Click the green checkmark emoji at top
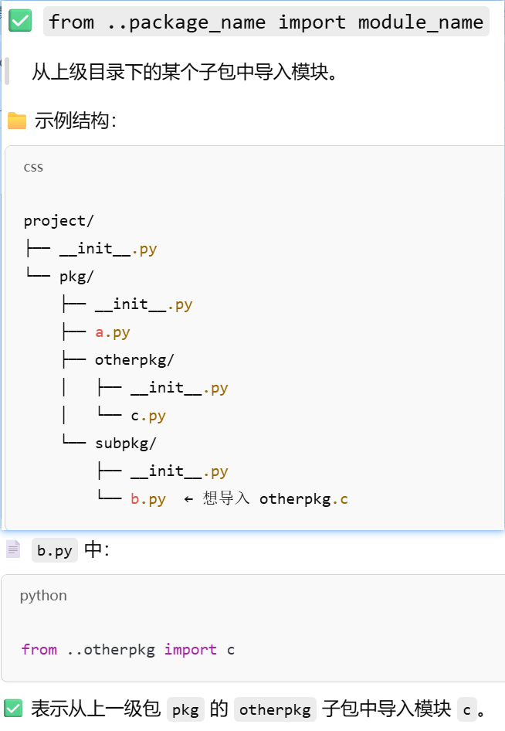 [x=20, y=21]
